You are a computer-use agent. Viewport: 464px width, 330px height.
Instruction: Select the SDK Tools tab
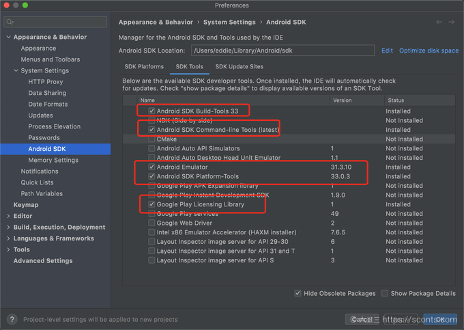(190, 67)
